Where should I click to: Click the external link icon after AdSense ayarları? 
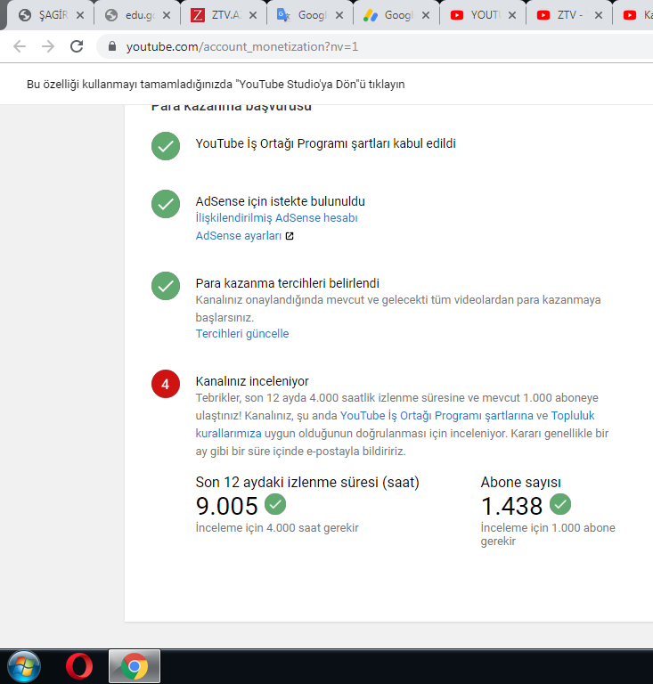[290, 236]
